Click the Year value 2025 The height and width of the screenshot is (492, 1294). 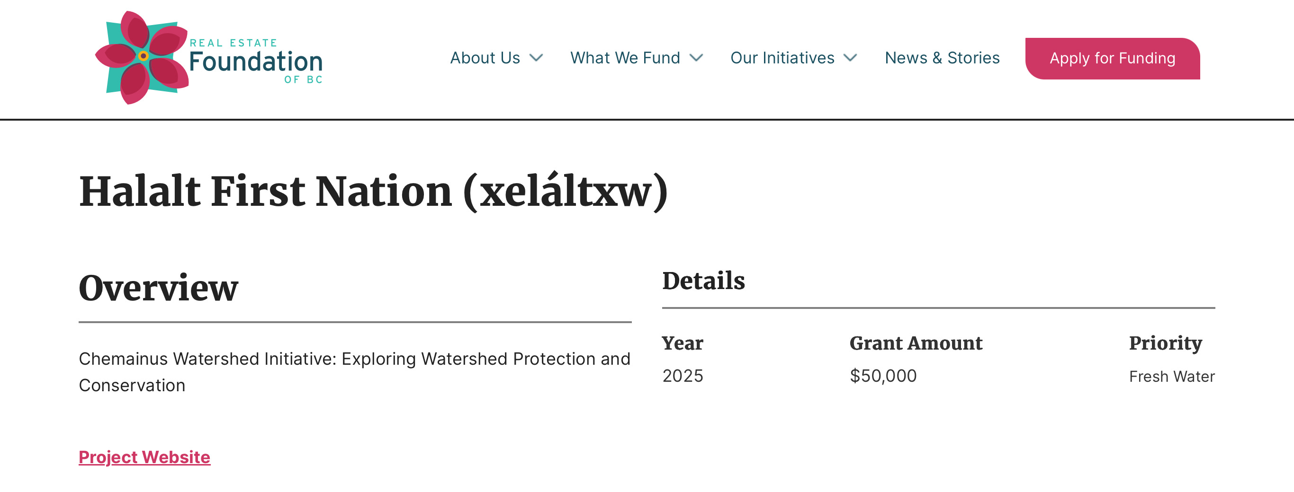pyautogui.click(x=683, y=376)
